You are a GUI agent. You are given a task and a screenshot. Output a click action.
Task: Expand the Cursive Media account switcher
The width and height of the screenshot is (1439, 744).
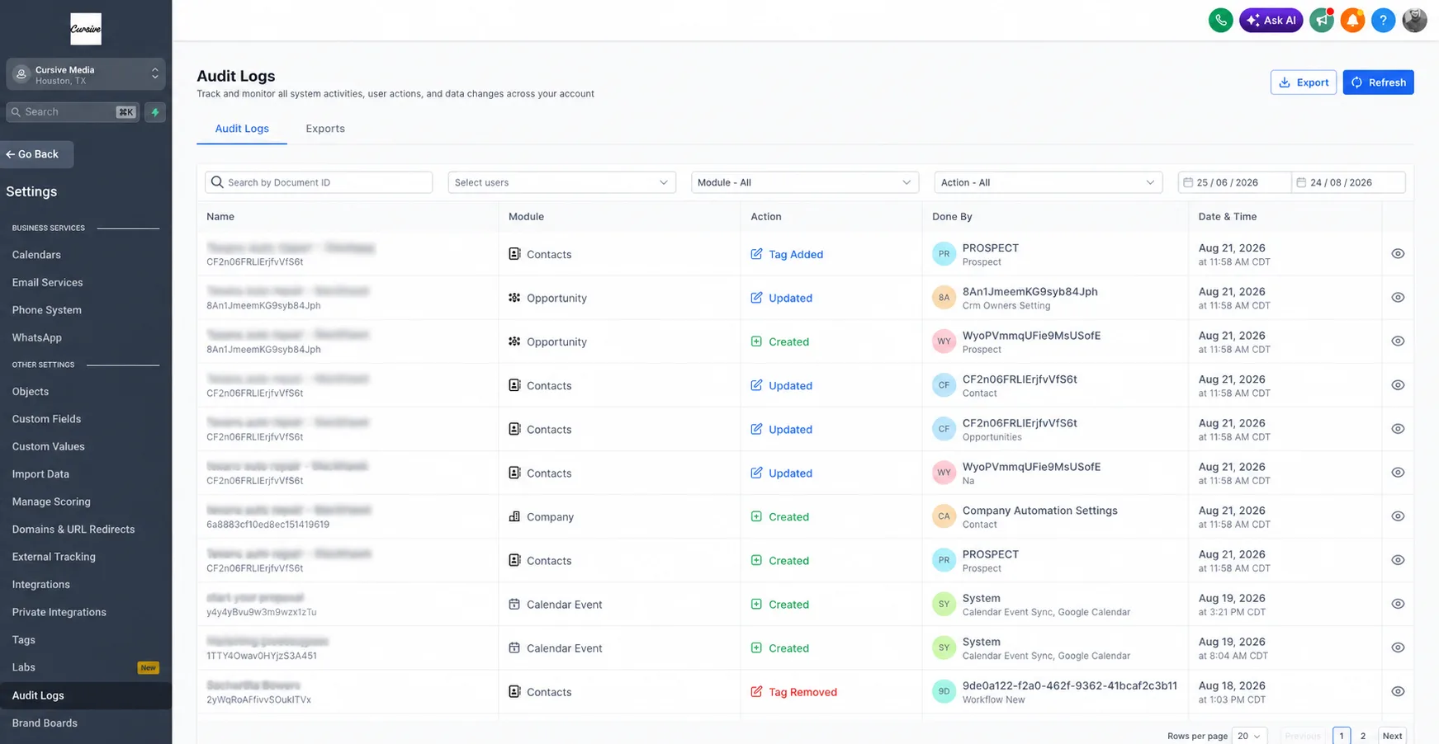pyautogui.click(x=86, y=74)
